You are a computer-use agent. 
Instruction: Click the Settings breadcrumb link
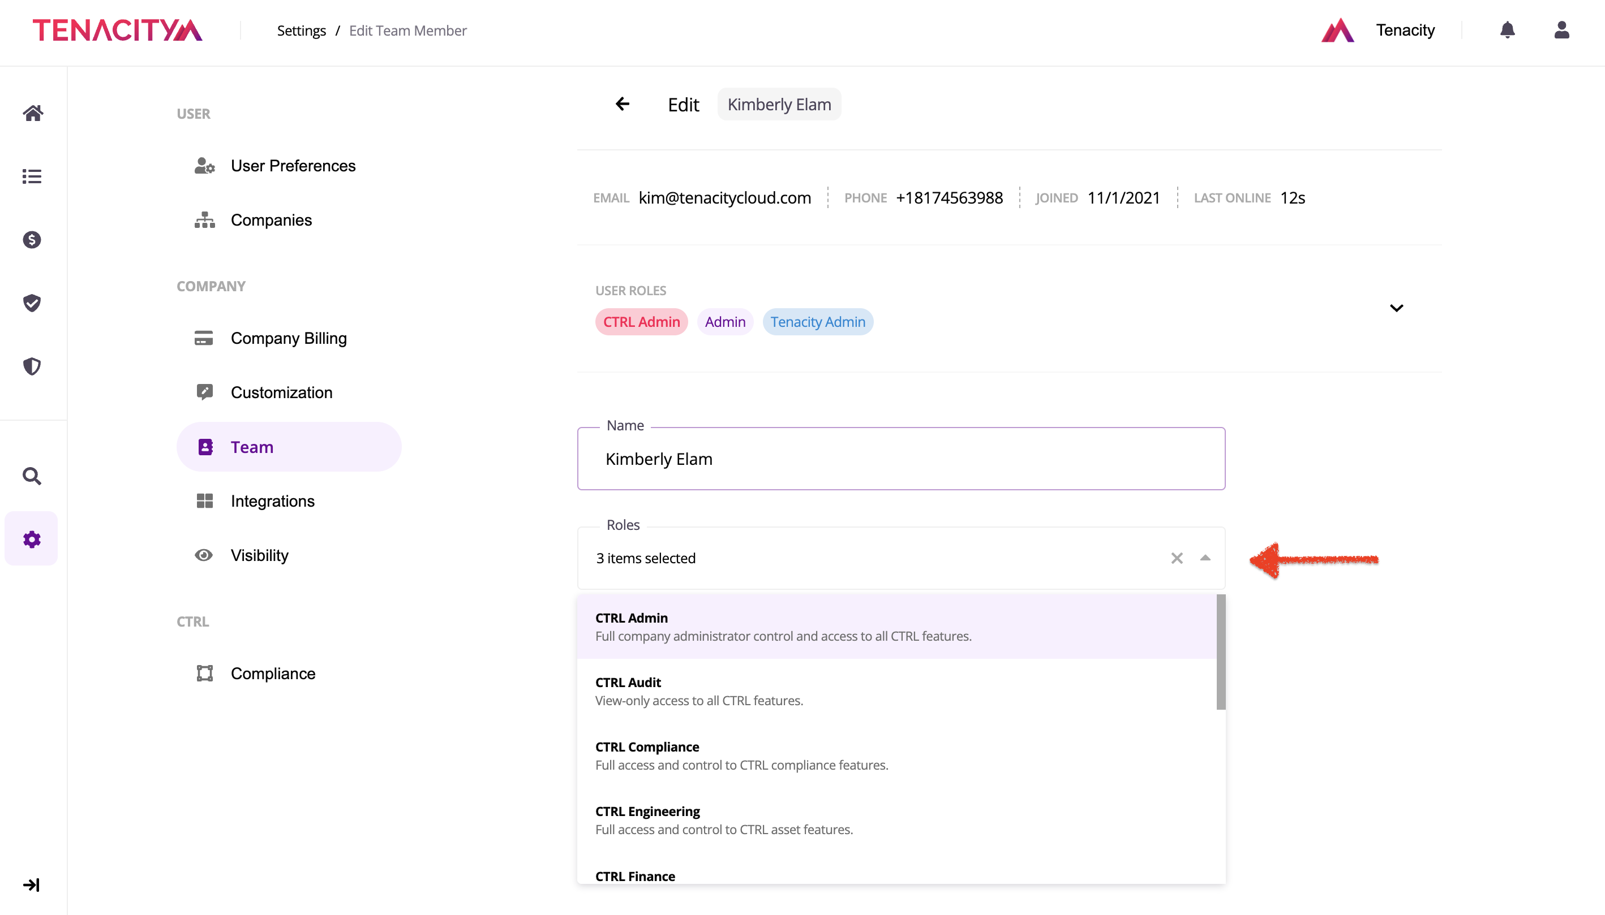click(x=301, y=30)
